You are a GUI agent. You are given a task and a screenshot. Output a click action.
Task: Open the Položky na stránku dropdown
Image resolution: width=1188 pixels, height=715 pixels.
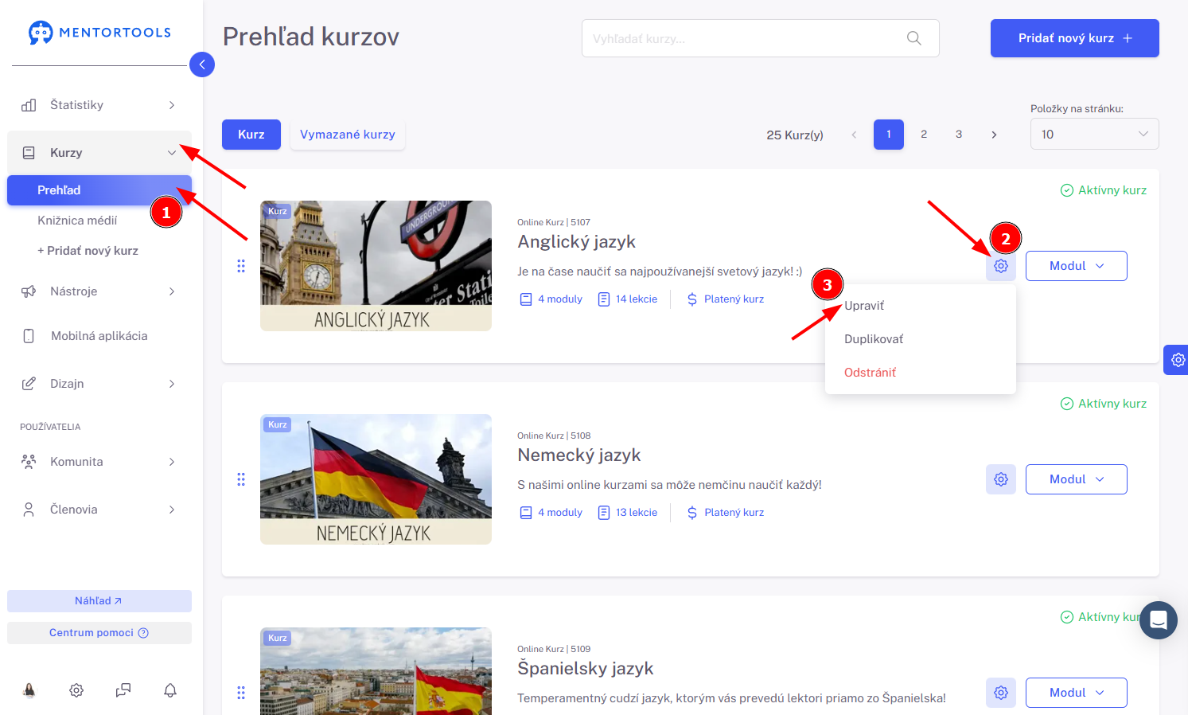[1094, 134]
